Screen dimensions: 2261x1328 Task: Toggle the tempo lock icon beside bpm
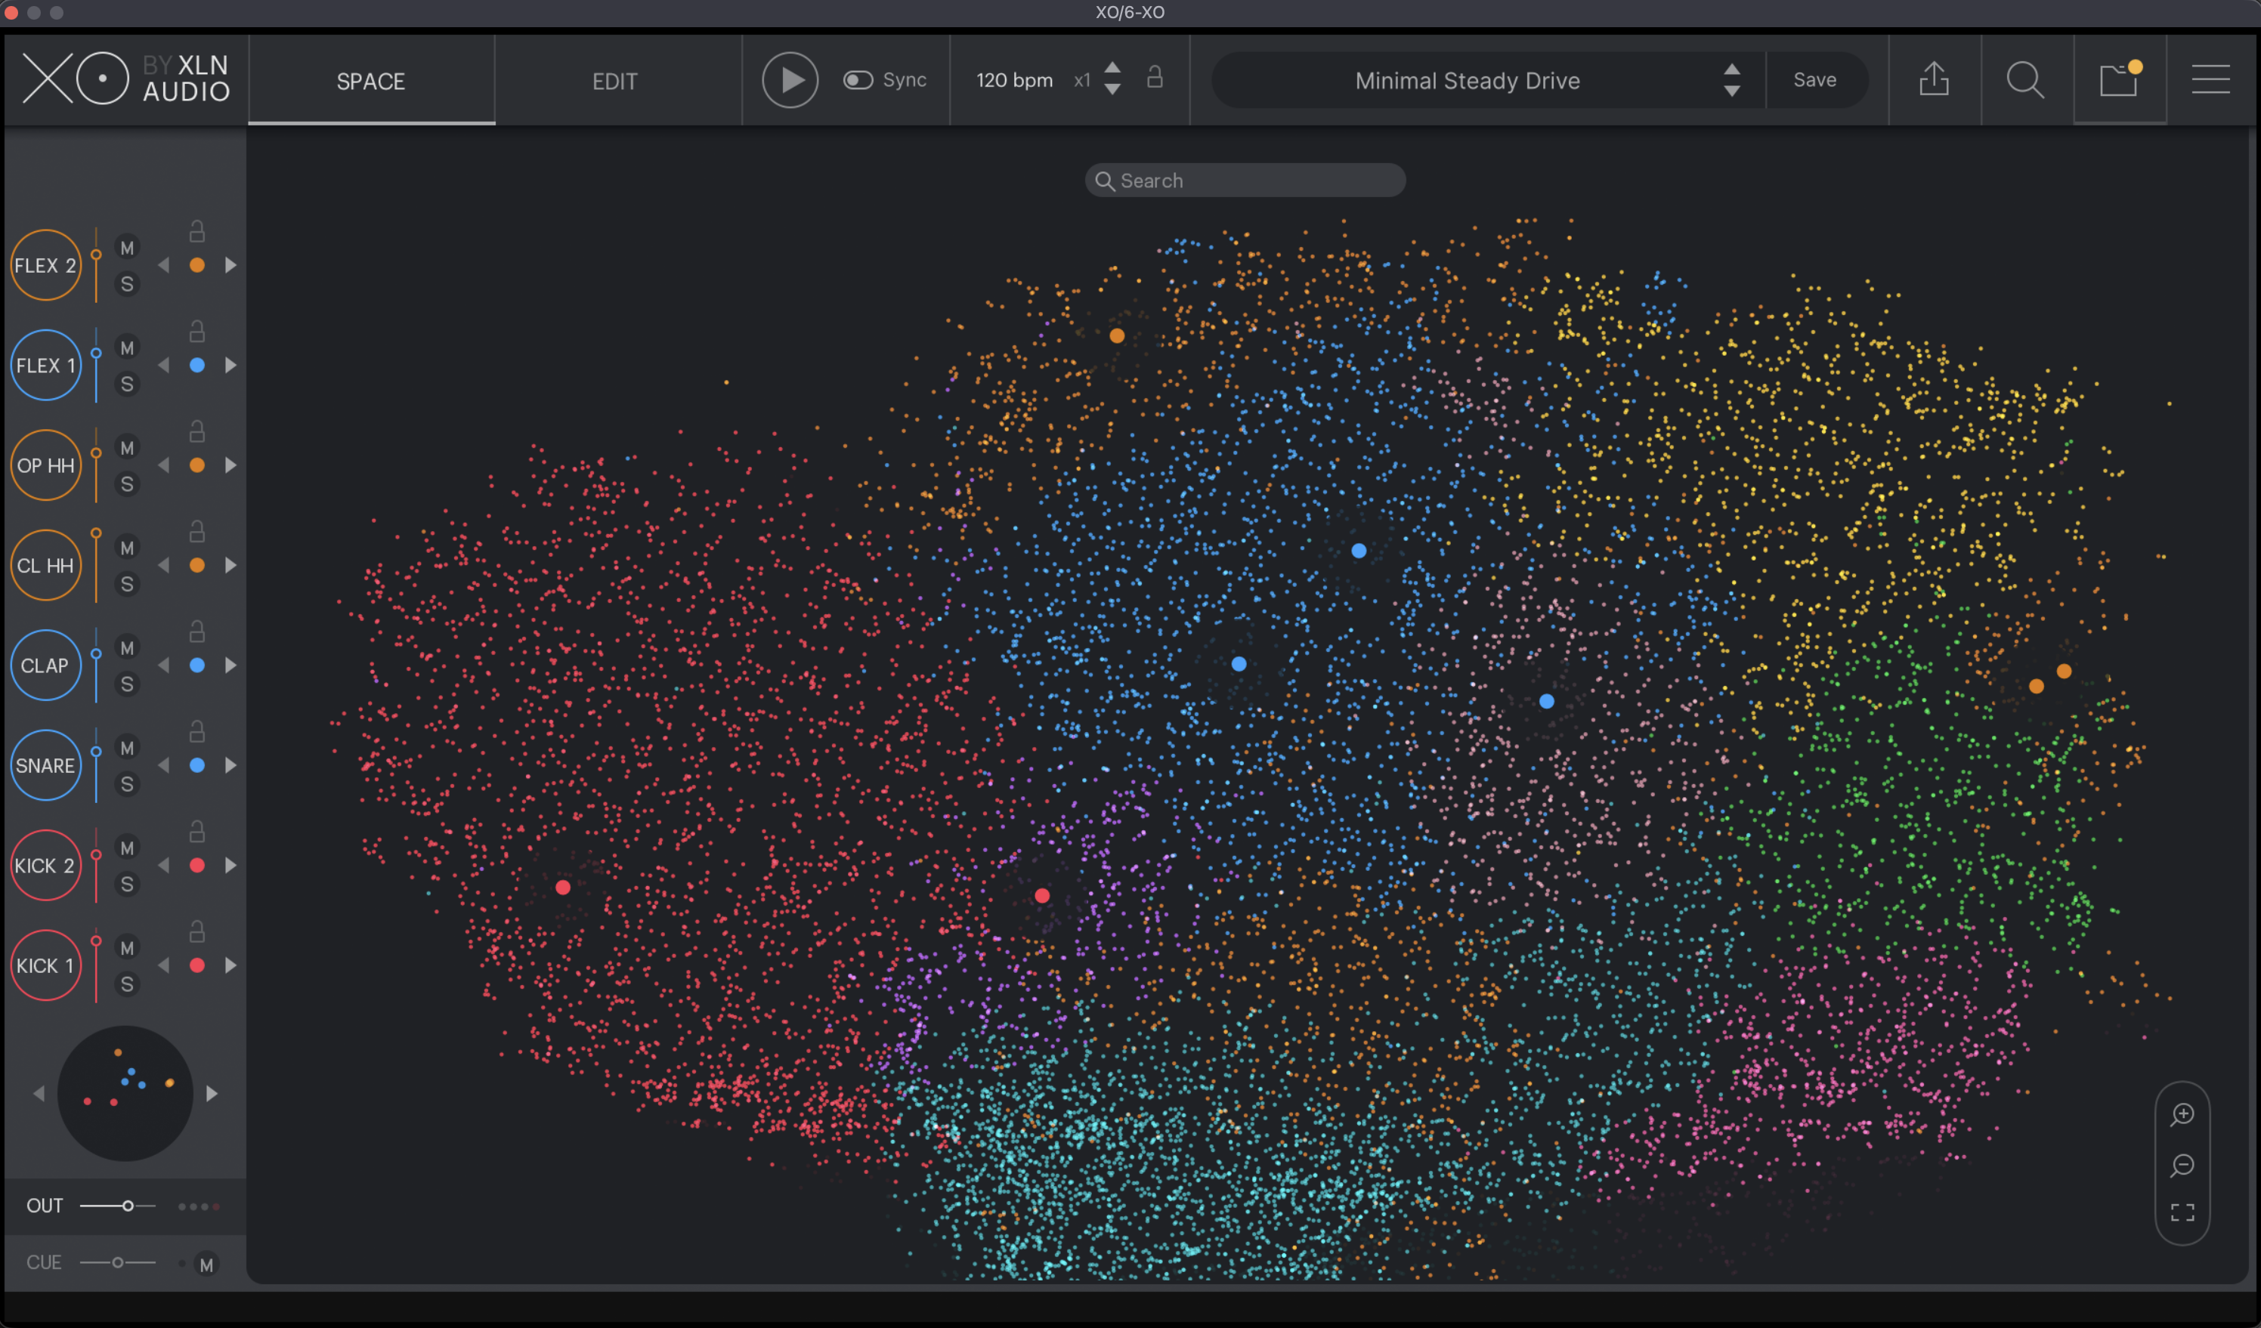pyautogui.click(x=1155, y=77)
